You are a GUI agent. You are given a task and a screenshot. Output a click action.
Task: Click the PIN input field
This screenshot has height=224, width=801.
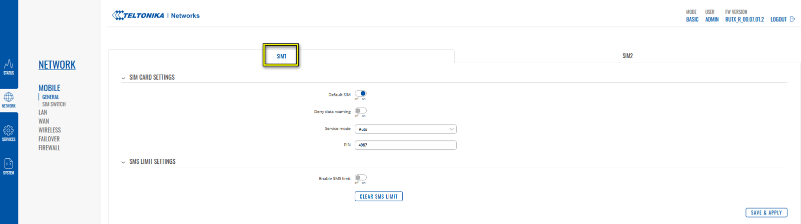pos(405,145)
